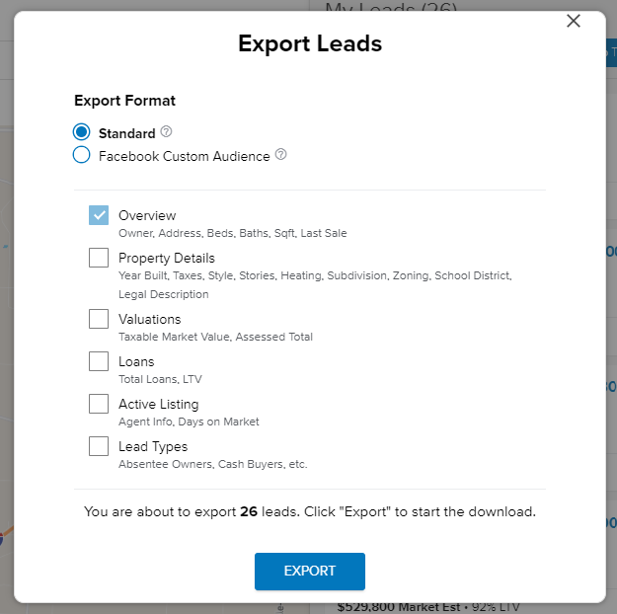Click the Standard format label text
This screenshot has height=614, width=617.
coord(127,133)
